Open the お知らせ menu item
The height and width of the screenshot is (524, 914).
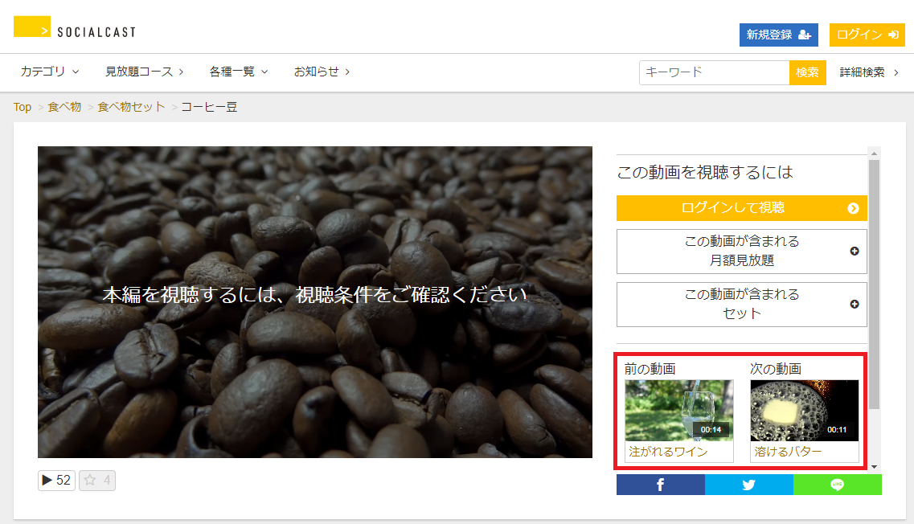click(x=322, y=72)
